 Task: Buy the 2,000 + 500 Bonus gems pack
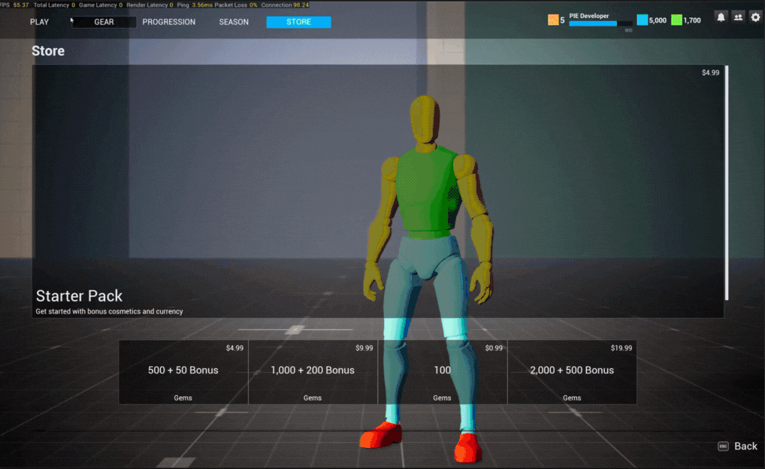point(572,372)
